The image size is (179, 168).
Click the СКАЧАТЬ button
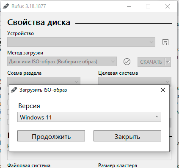[151, 62]
